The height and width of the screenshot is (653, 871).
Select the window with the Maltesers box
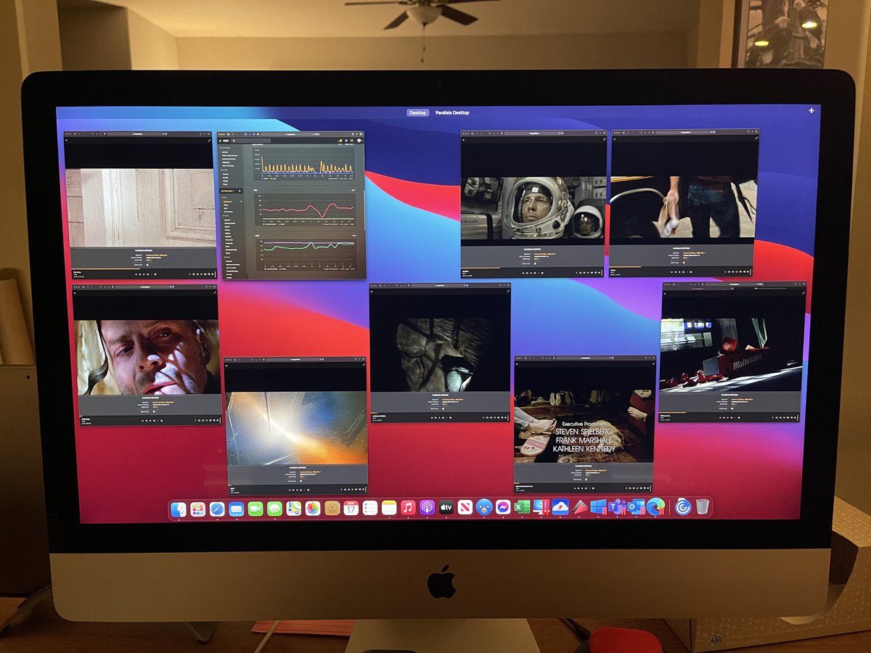point(732,353)
